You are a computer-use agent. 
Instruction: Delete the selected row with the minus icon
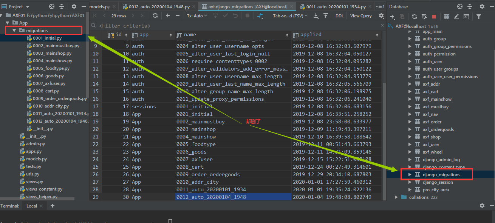point(178,16)
